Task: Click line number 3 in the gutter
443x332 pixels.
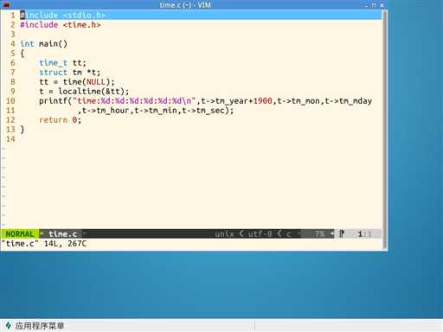Action: click(13, 35)
